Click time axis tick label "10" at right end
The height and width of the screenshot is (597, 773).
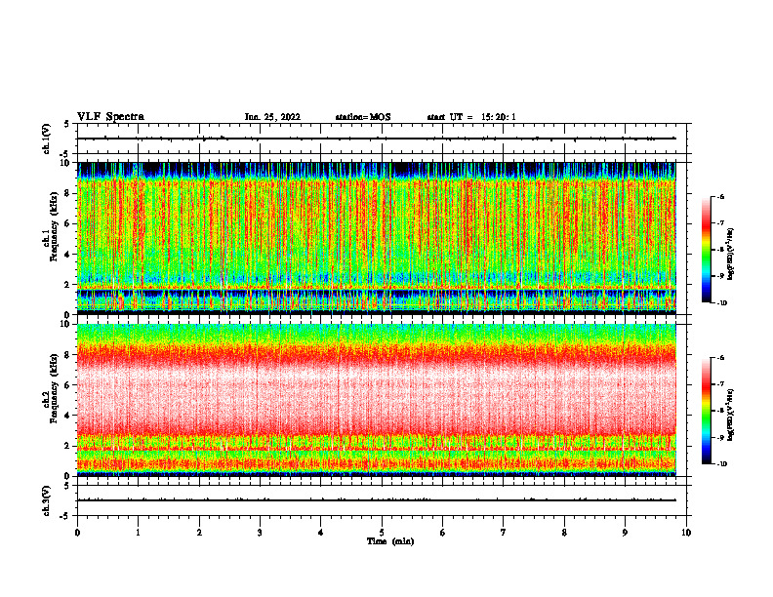[686, 533]
